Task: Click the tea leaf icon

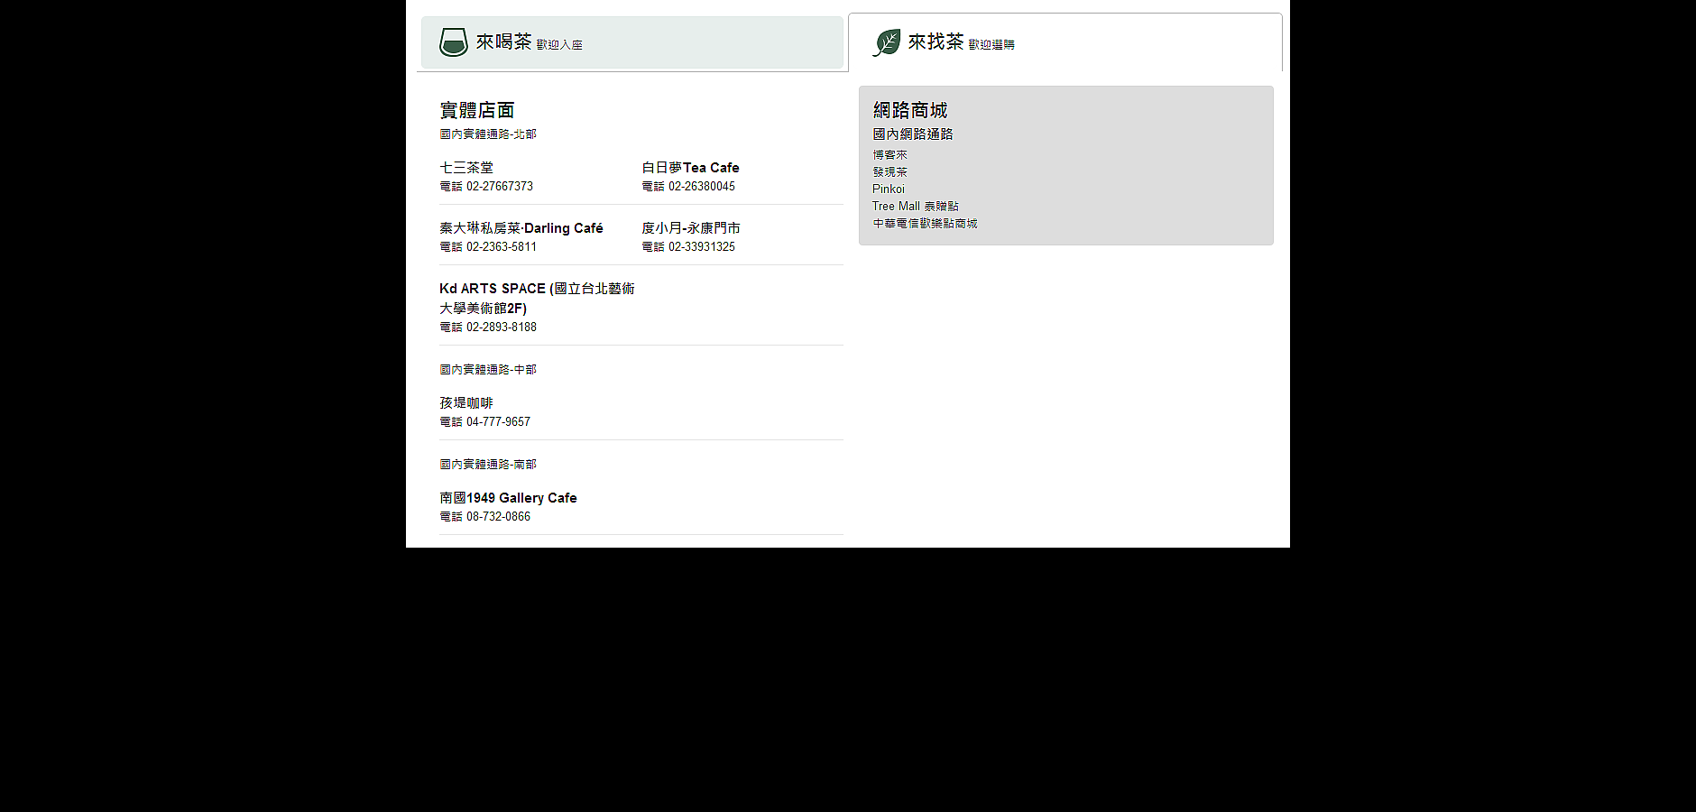Action: click(886, 42)
